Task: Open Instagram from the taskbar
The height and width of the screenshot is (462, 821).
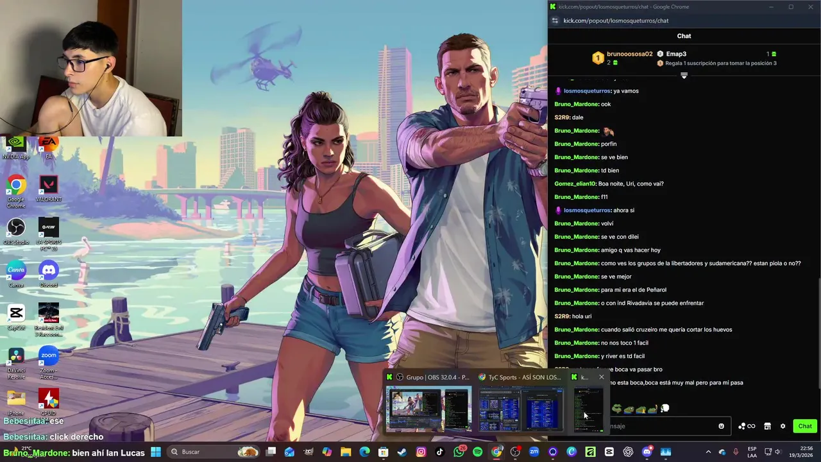Action: (421, 452)
